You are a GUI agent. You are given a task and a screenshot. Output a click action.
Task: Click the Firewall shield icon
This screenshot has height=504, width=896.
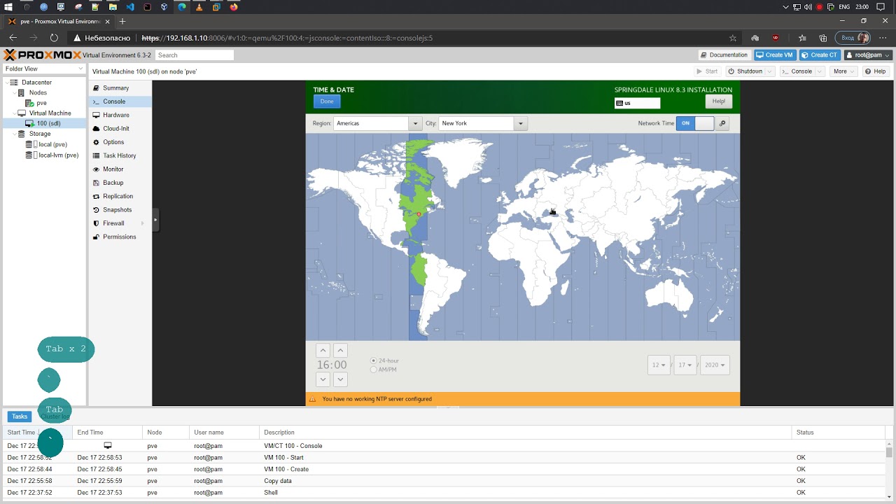point(97,223)
